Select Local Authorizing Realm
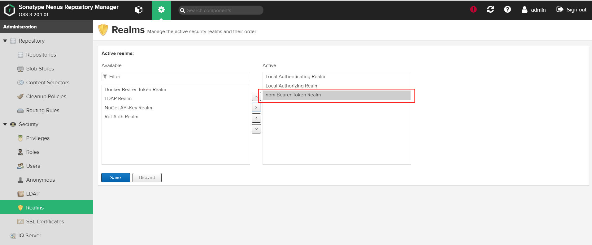Screen dimensions: 592x245 337,86
